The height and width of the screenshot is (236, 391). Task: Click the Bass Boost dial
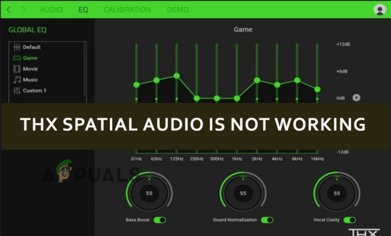(149, 193)
